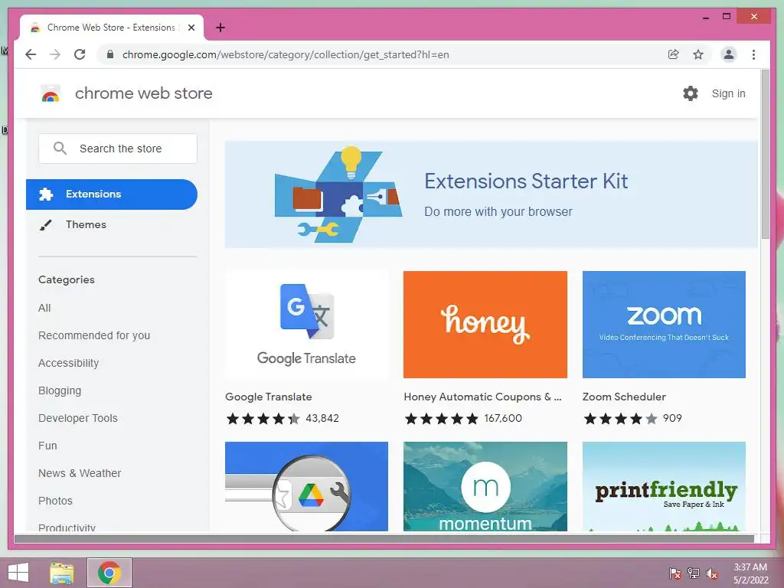Screen dimensions: 784x588
Task: Go back using the browser back arrow
Action: 31,54
